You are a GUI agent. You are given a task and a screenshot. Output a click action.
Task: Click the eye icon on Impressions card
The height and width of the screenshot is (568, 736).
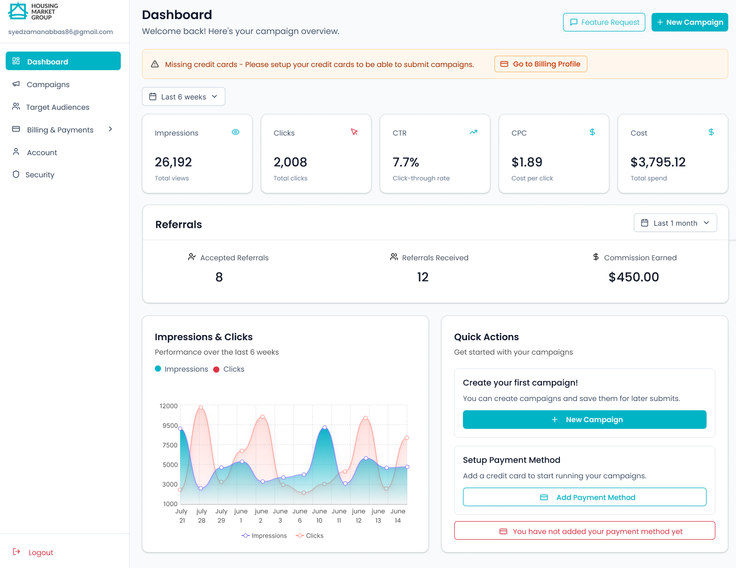click(235, 132)
